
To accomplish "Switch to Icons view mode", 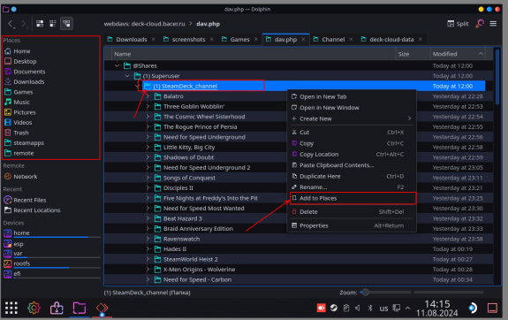I will 40,23.
